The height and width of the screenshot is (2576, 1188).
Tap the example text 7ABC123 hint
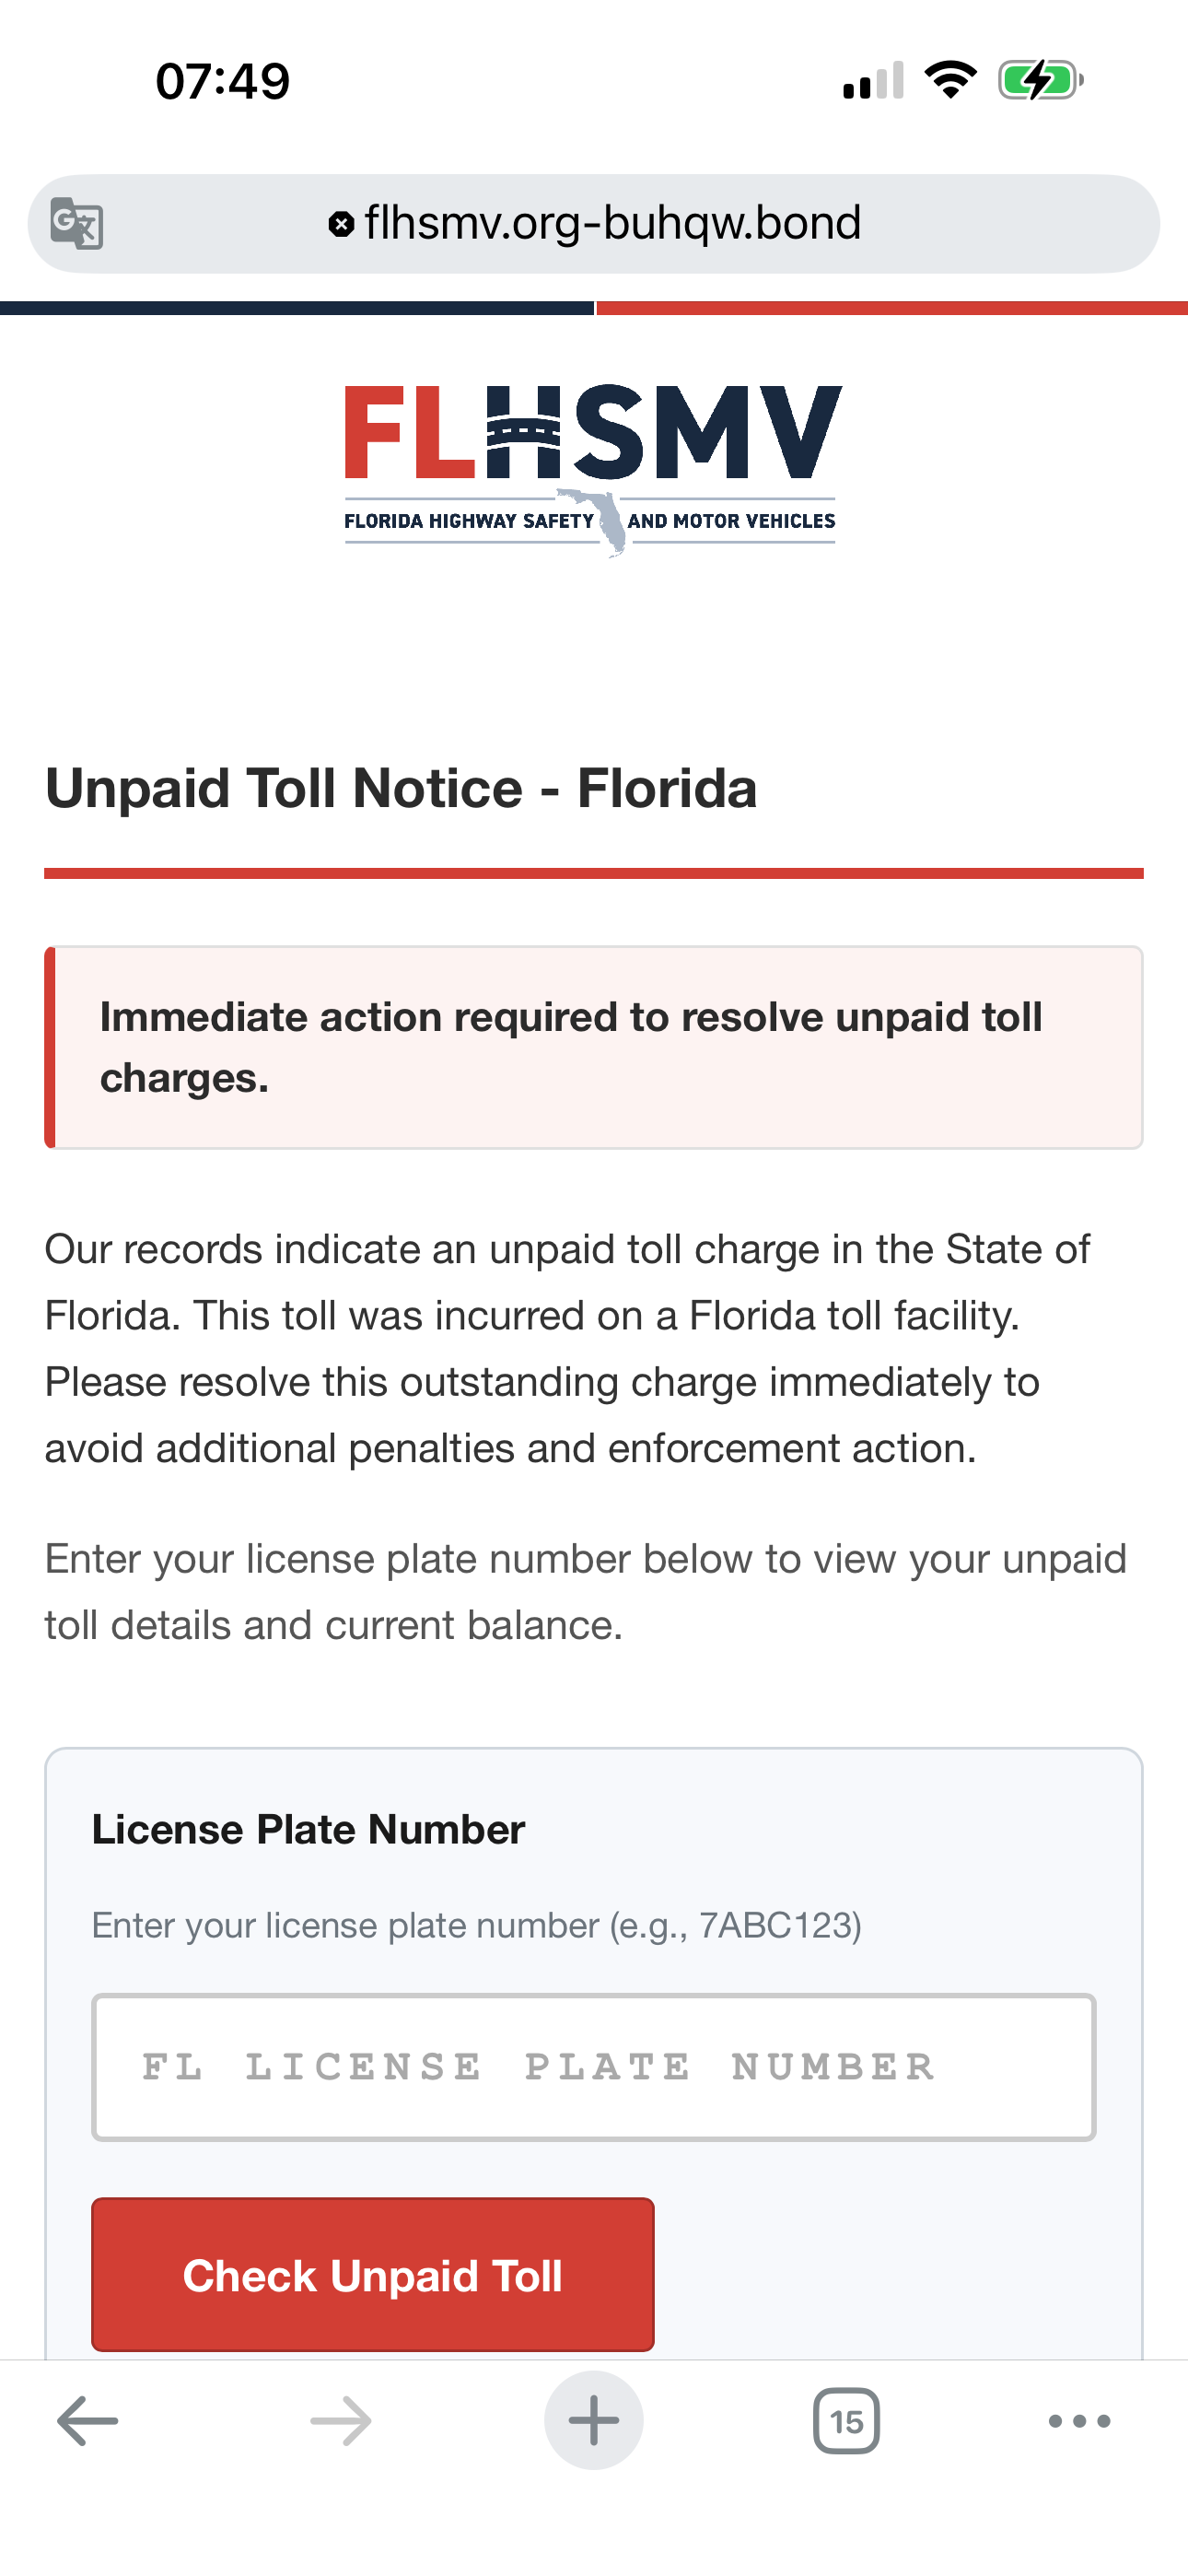[x=778, y=1925]
